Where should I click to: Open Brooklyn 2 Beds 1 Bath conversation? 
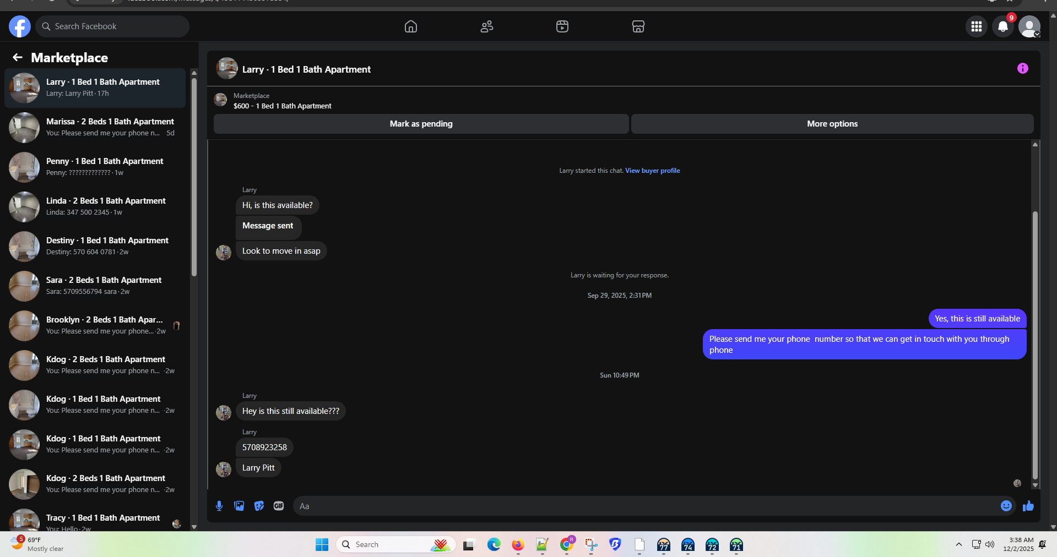tap(95, 325)
